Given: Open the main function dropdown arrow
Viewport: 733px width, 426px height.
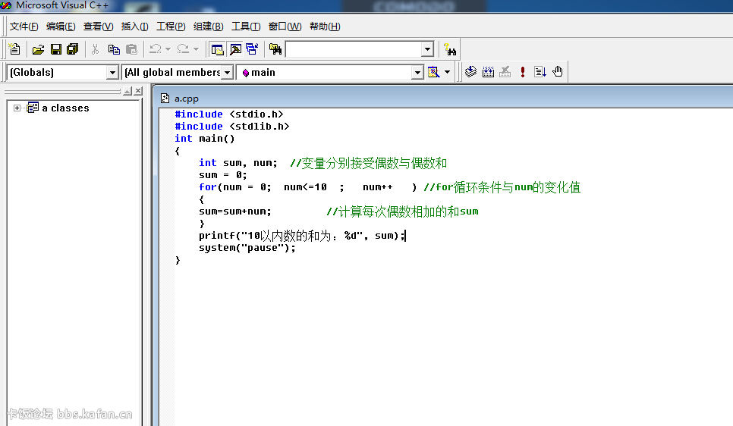Looking at the screenshot, I should point(417,73).
